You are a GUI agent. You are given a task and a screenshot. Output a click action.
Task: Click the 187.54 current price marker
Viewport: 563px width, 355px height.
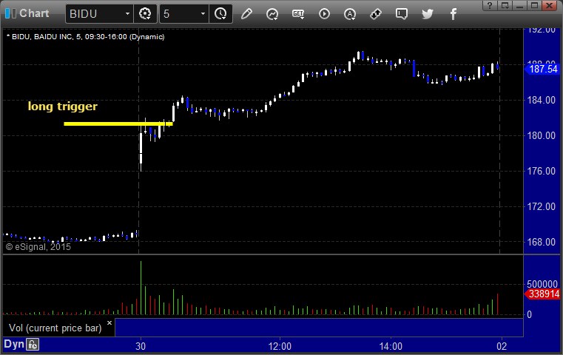coord(542,69)
